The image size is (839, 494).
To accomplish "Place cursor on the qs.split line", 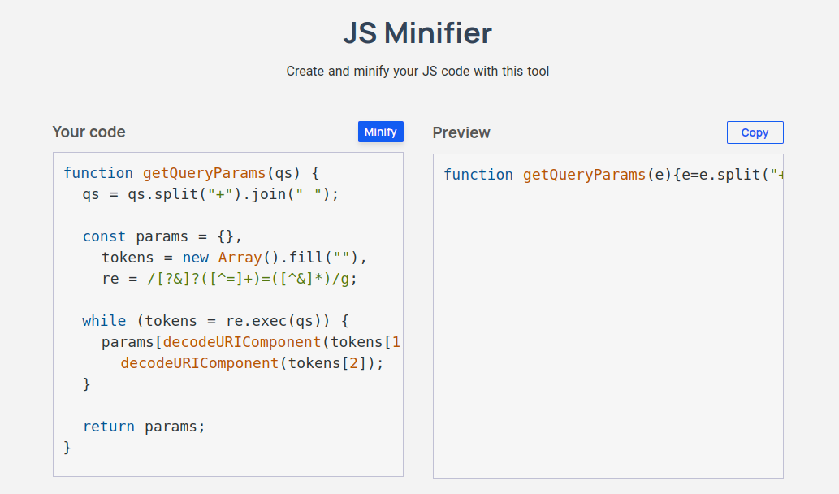I will click(x=210, y=194).
